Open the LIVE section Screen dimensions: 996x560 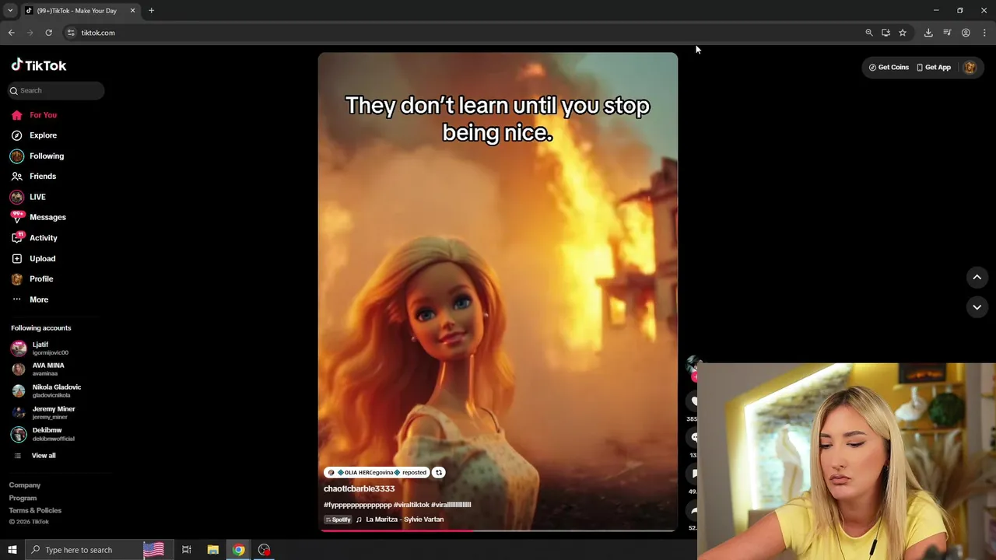pyautogui.click(x=37, y=197)
